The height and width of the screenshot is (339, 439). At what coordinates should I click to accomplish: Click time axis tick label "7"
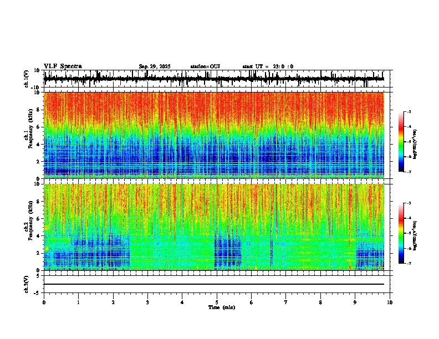pos(286,302)
